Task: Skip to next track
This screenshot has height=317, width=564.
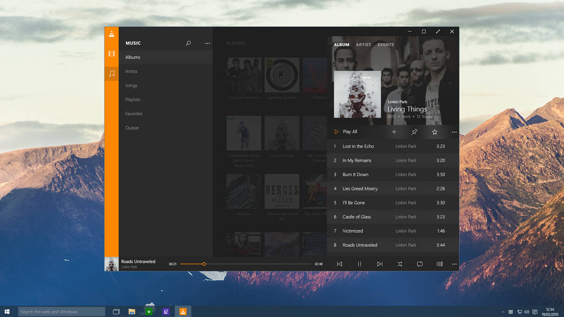Action: pos(379,264)
